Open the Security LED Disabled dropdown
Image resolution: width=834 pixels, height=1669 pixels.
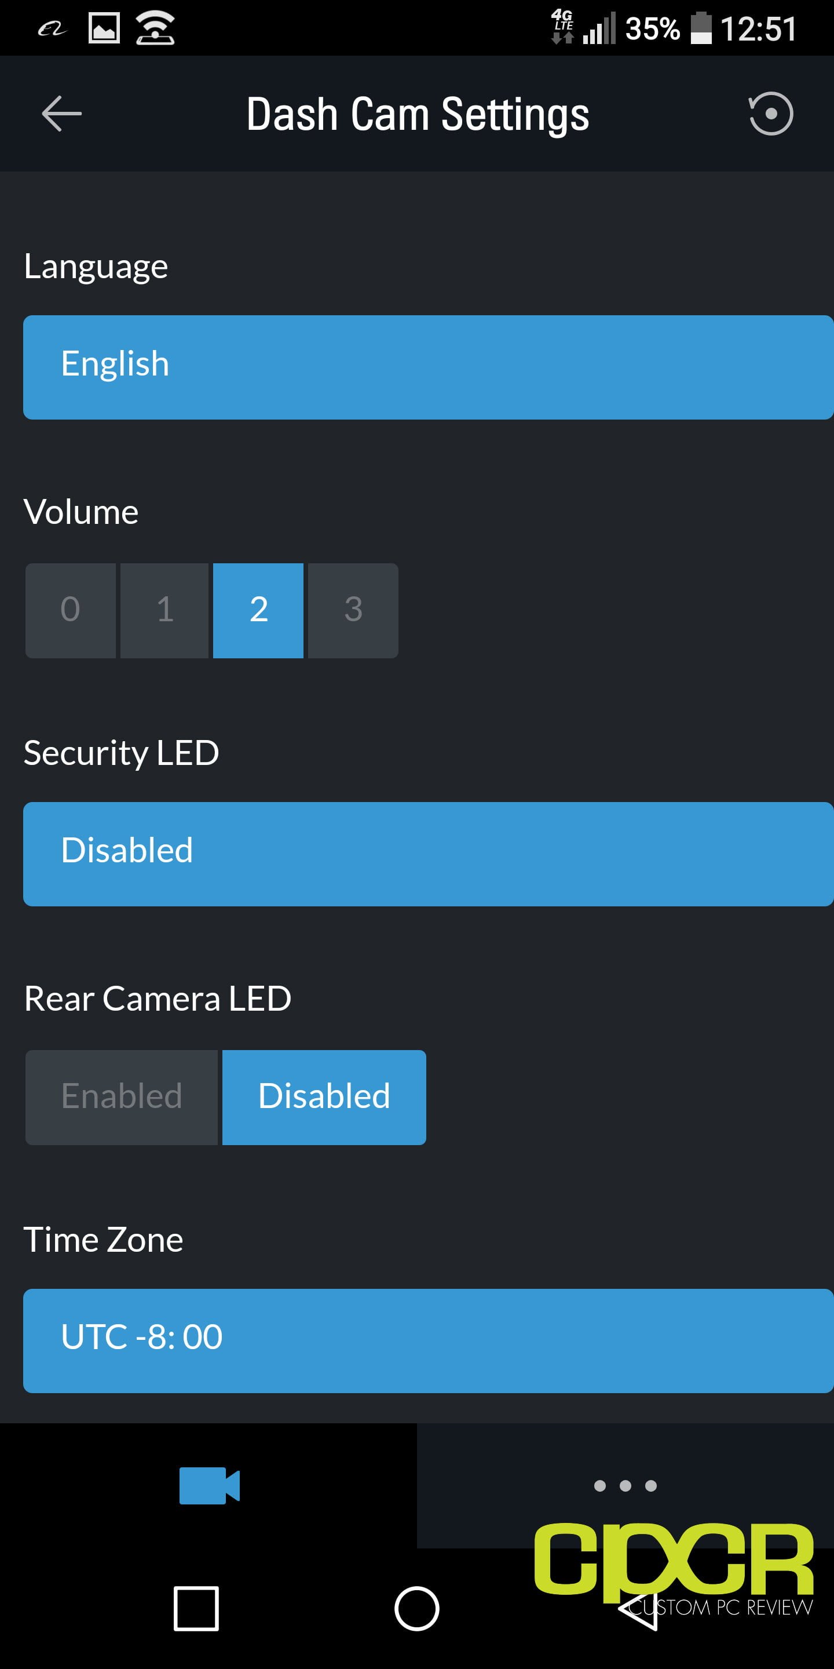428,854
